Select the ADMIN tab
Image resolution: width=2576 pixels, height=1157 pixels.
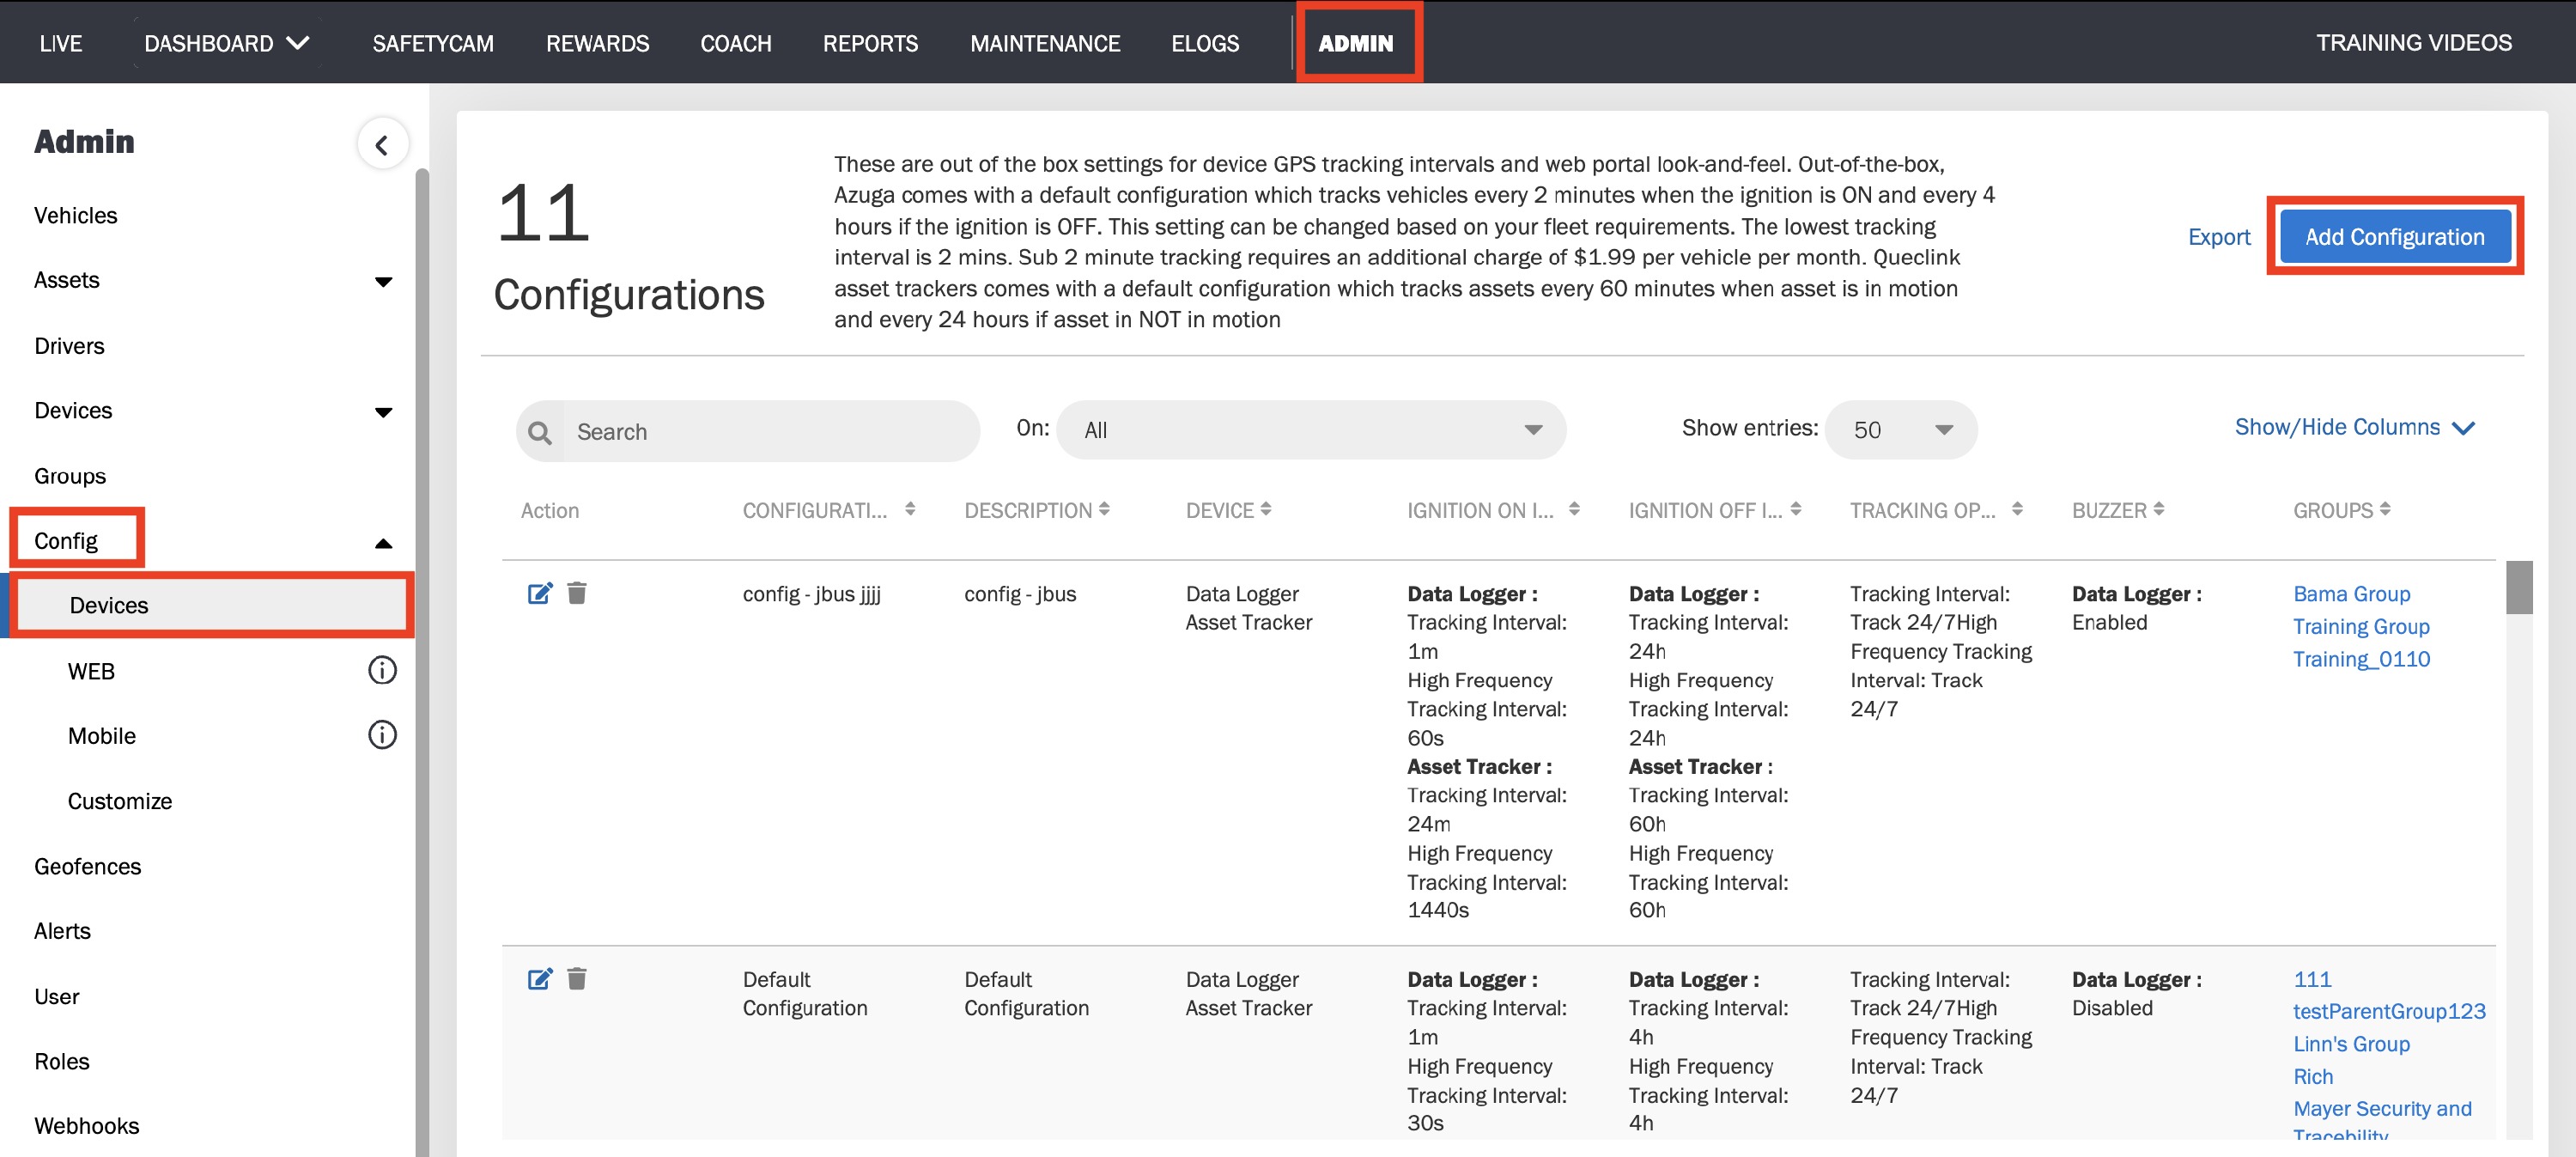point(1356,43)
